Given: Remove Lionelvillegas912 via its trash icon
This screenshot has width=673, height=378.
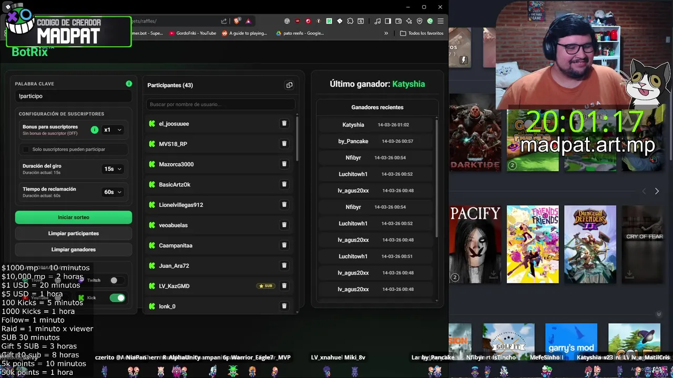Looking at the screenshot, I should click(x=284, y=205).
